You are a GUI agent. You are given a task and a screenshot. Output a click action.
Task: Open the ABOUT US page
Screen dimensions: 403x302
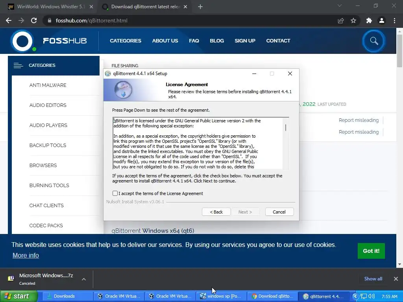pyautogui.click(x=165, y=41)
